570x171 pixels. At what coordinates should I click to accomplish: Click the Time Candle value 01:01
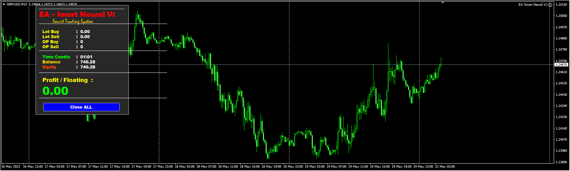pyautogui.click(x=86, y=57)
